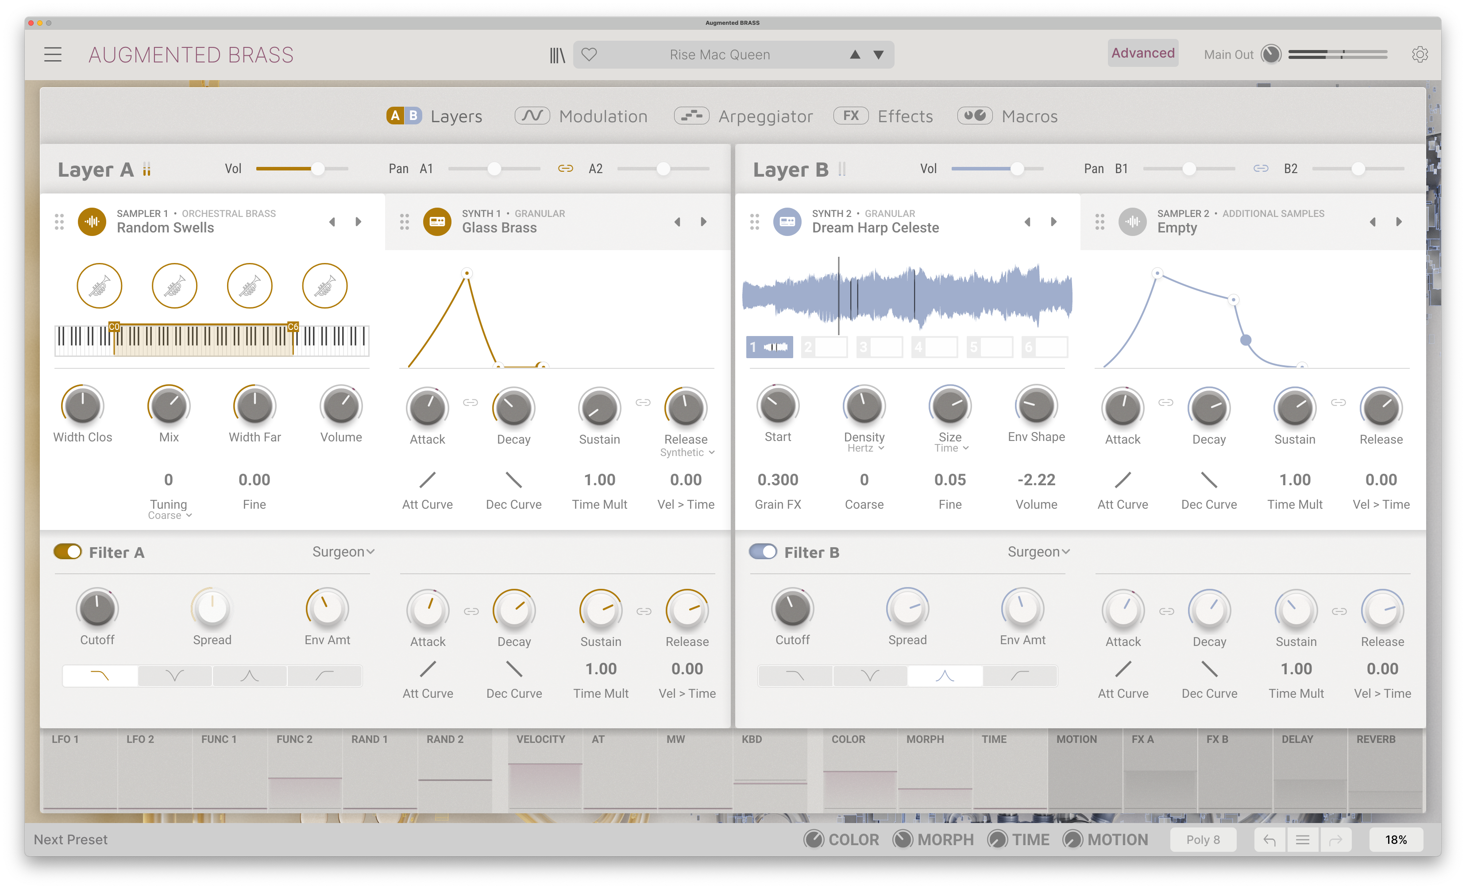Image resolution: width=1466 pixels, height=889 pixels.
Task: Open the Filter A Surgeon type dropdown
Action: pos(343,552)
